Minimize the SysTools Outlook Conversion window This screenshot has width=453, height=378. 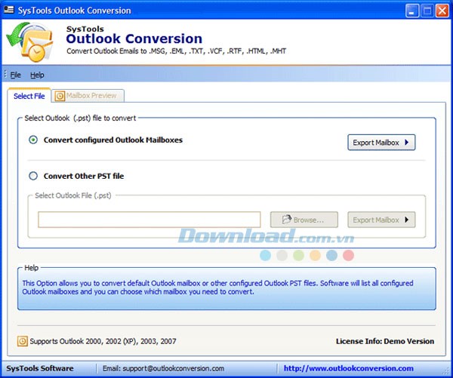point(412,11)
